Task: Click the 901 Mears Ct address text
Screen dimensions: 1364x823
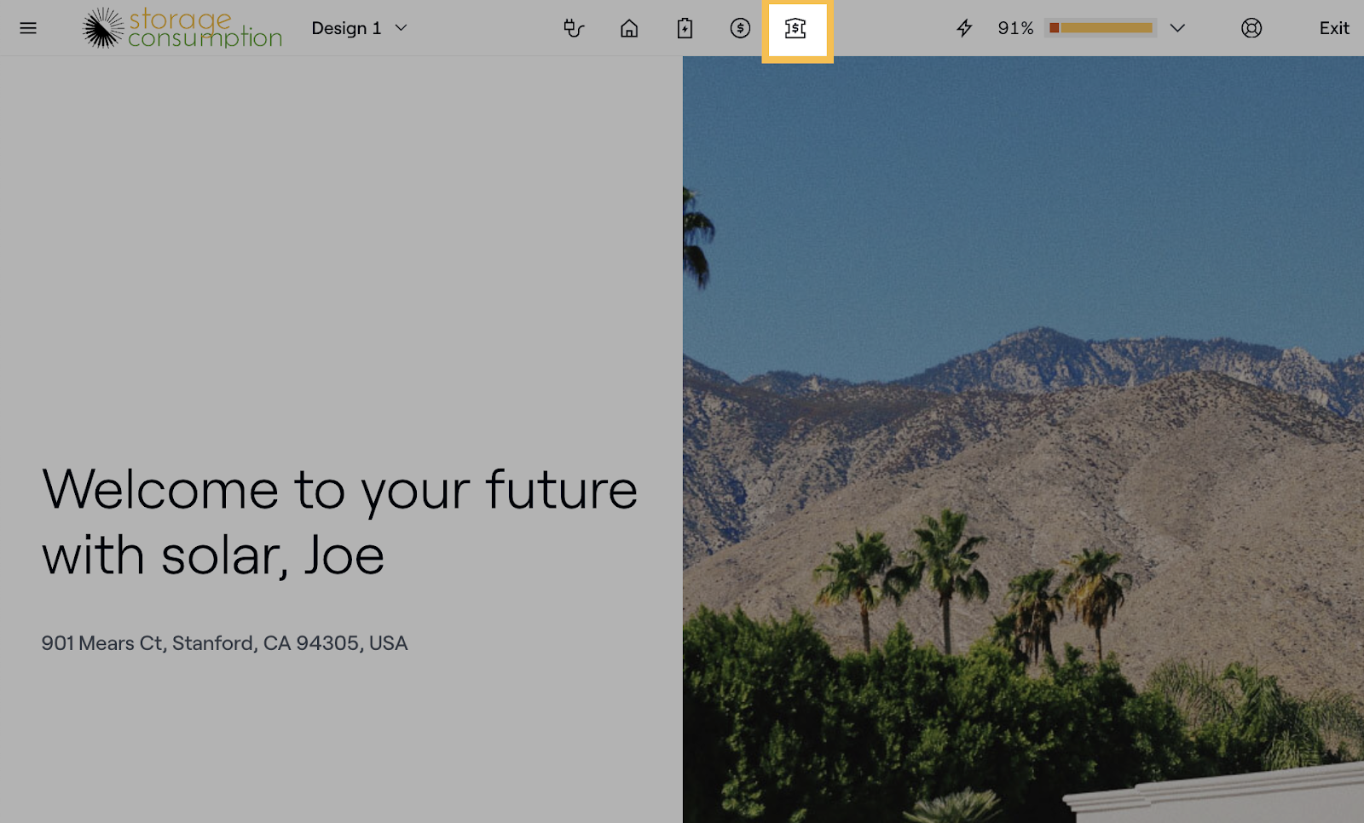Action: (x=224, y=643)
